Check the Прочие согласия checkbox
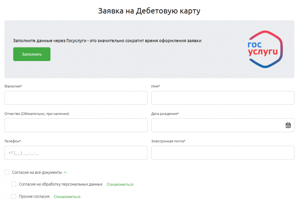This screenshot has height=201, width=299. [14, 197]
